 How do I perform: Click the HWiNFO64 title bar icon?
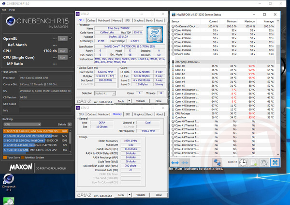174,15
